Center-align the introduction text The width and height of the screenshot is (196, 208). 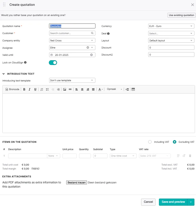[x=82, y=89]
